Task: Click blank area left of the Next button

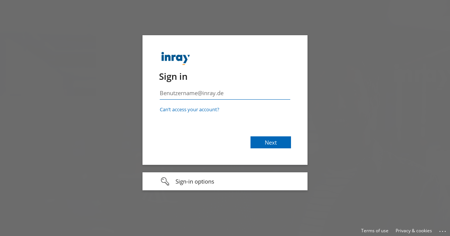Action: (x=202, y=142)
